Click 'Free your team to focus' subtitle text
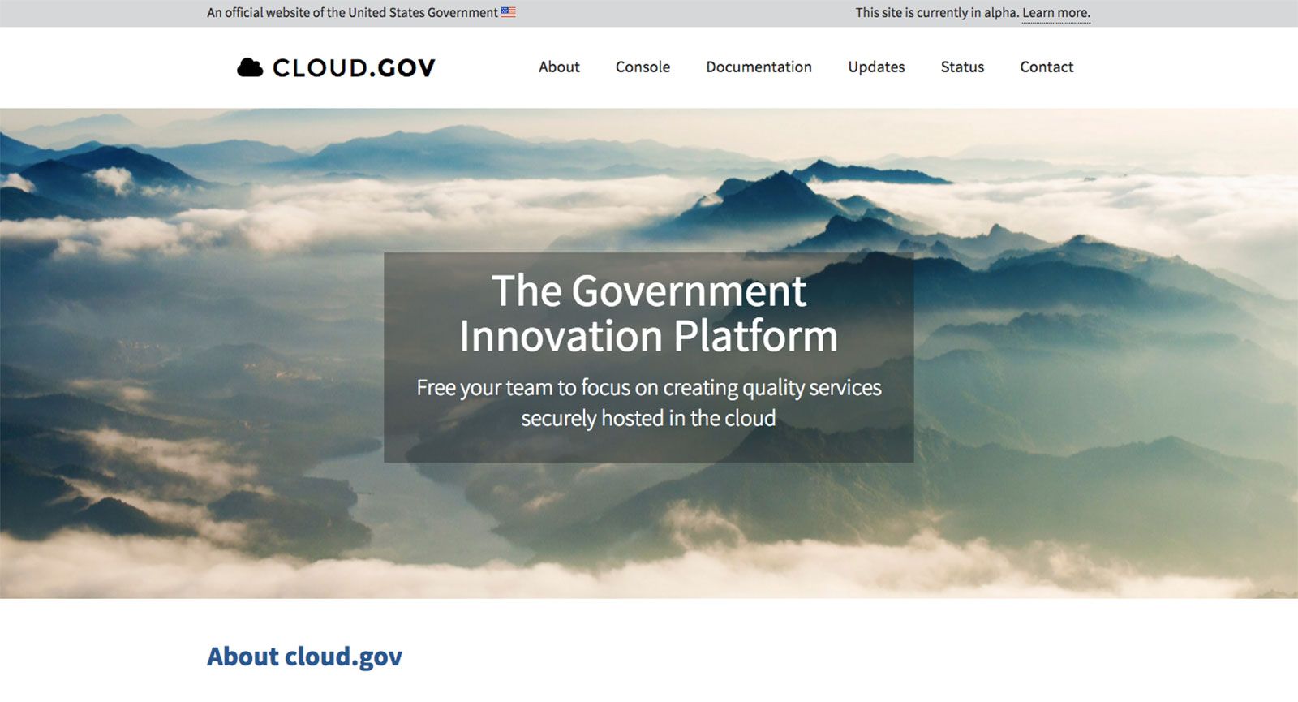The image size is (1298, 702). [649, 403]
